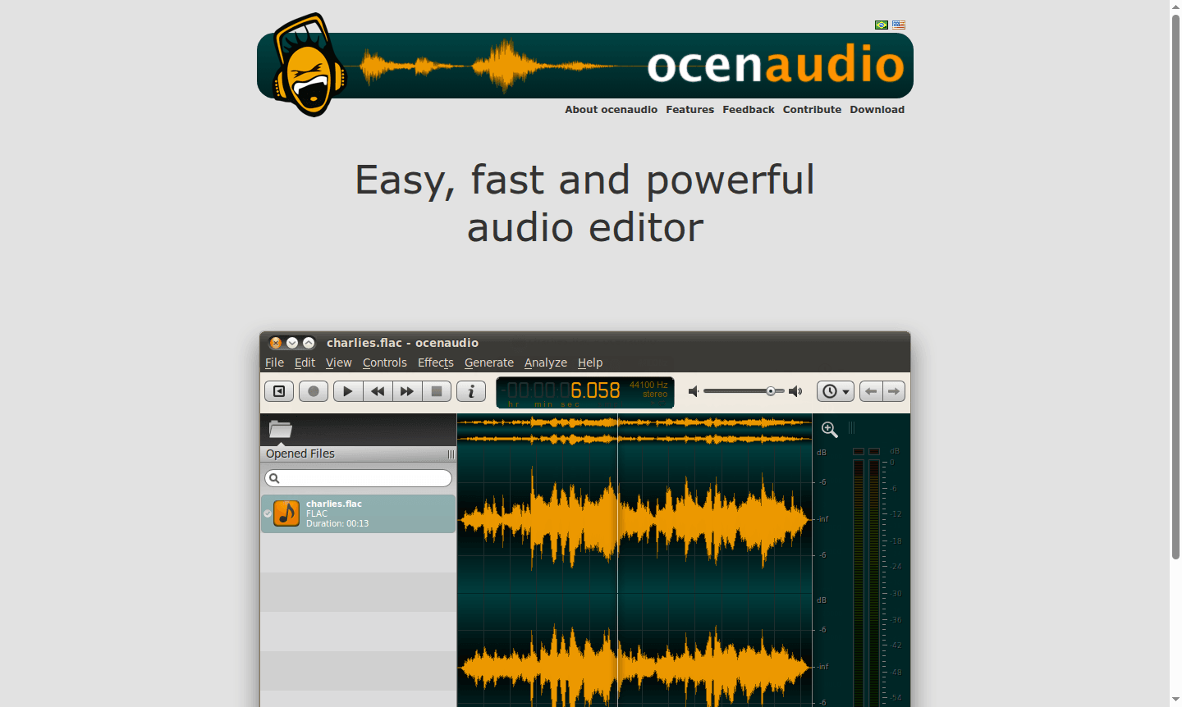
Task: Navigate forward with the right arrow button
Action: [x=893, y=391]
